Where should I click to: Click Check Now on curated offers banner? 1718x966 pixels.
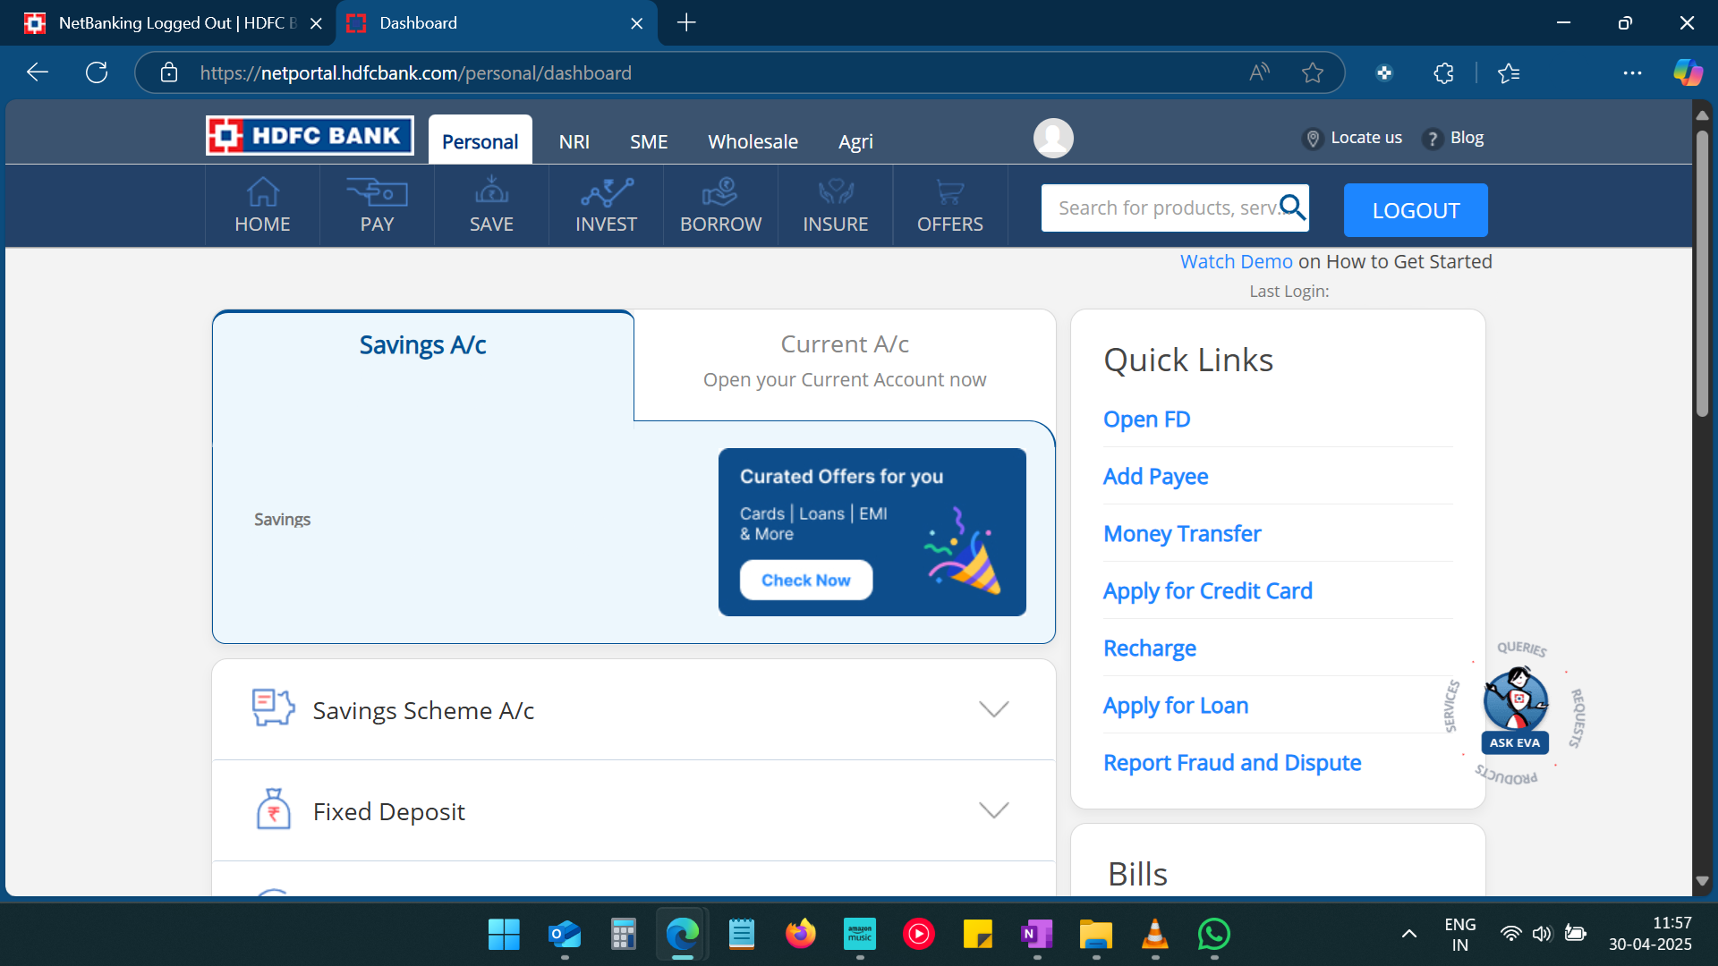point(805,579)
